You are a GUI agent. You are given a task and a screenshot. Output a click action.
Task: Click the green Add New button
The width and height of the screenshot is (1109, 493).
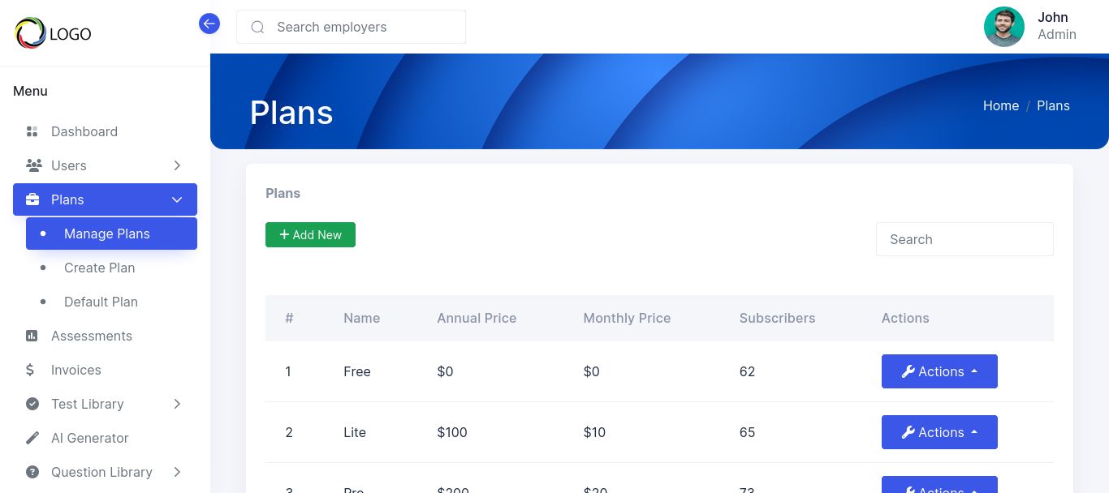tap(310, 234)
